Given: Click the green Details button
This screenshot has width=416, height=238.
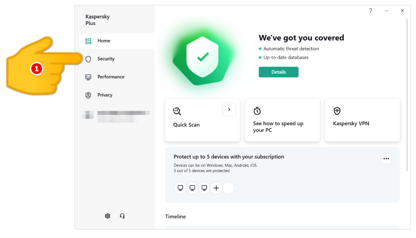Looking at the screenshot, I should point(278,72).
